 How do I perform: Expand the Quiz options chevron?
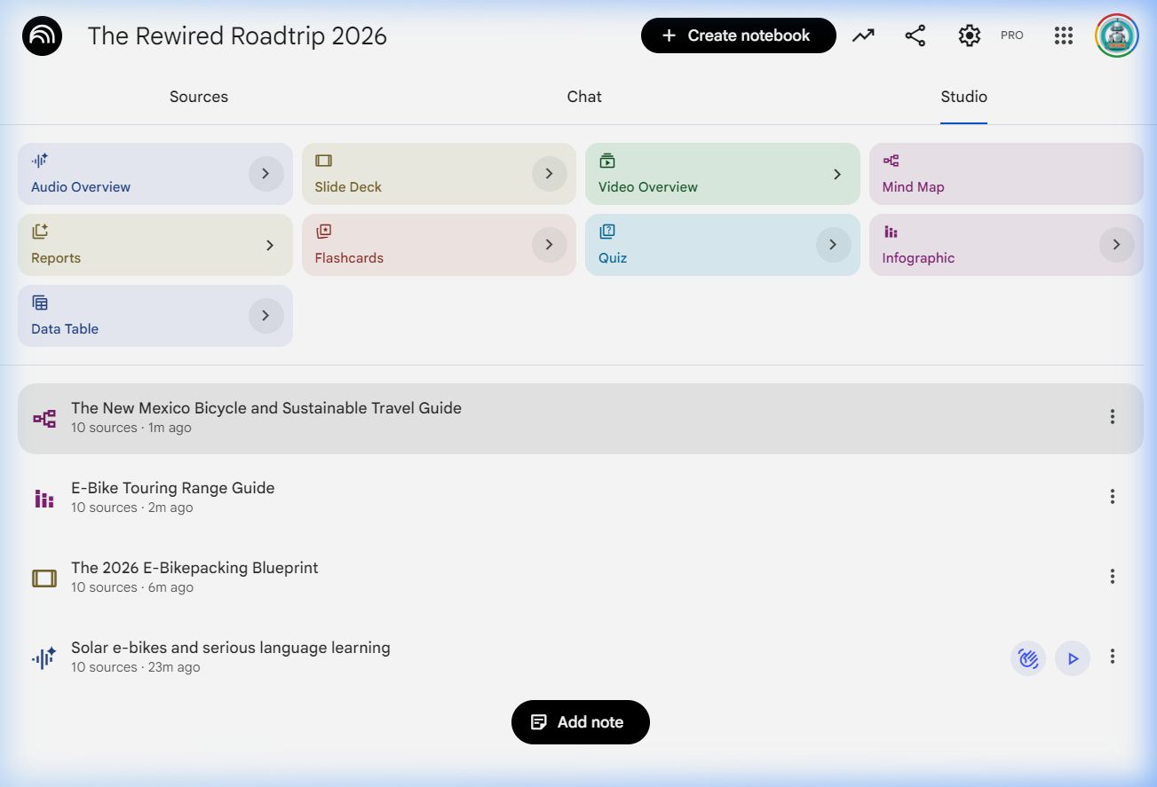(833, 245)
